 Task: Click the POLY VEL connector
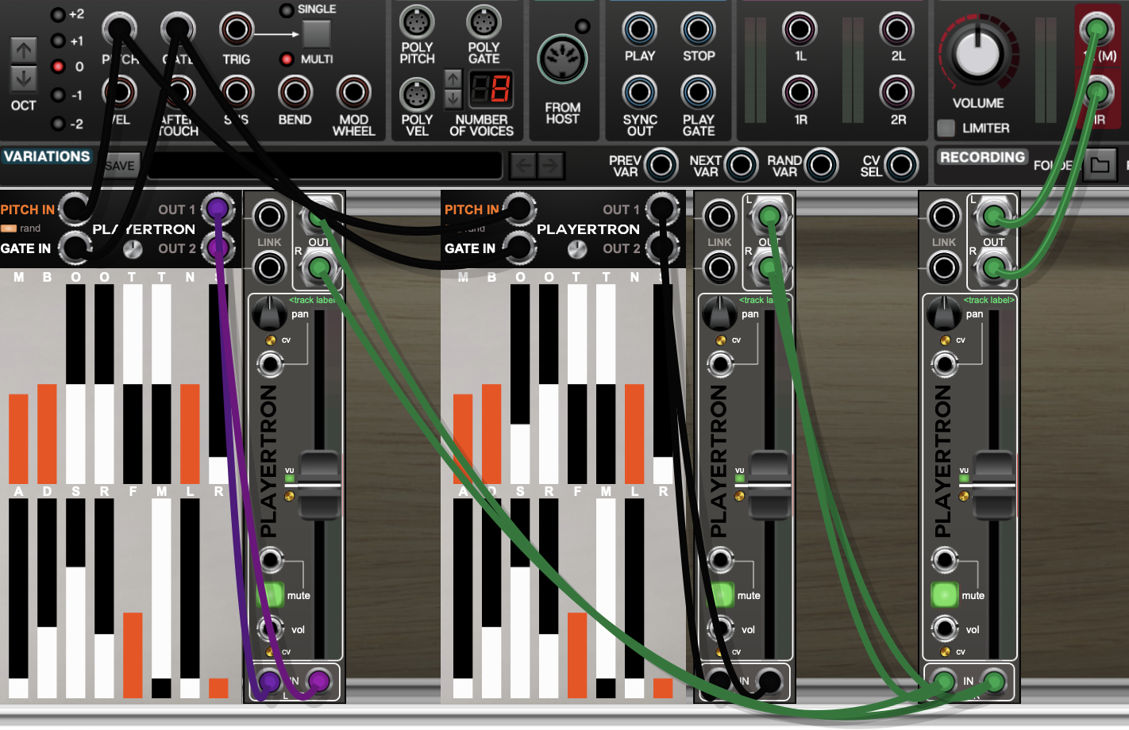tap(417, 95)
